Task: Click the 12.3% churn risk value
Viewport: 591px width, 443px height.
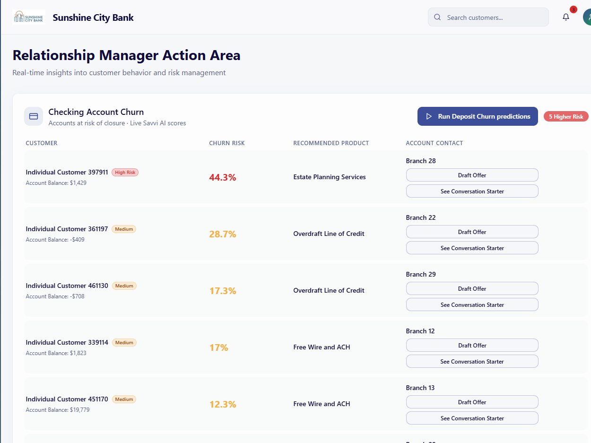Action: click(223, 404)
